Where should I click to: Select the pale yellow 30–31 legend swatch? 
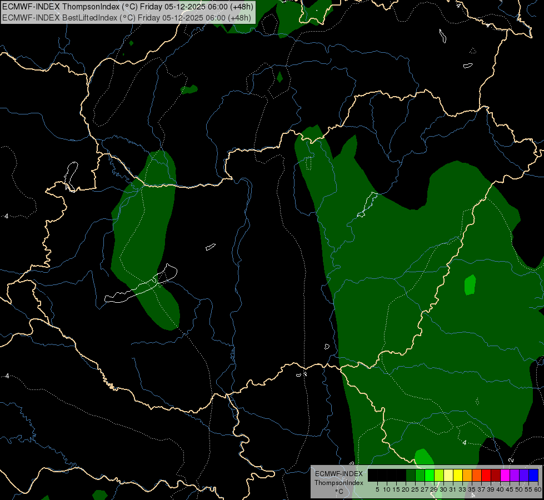coord(448,475)
